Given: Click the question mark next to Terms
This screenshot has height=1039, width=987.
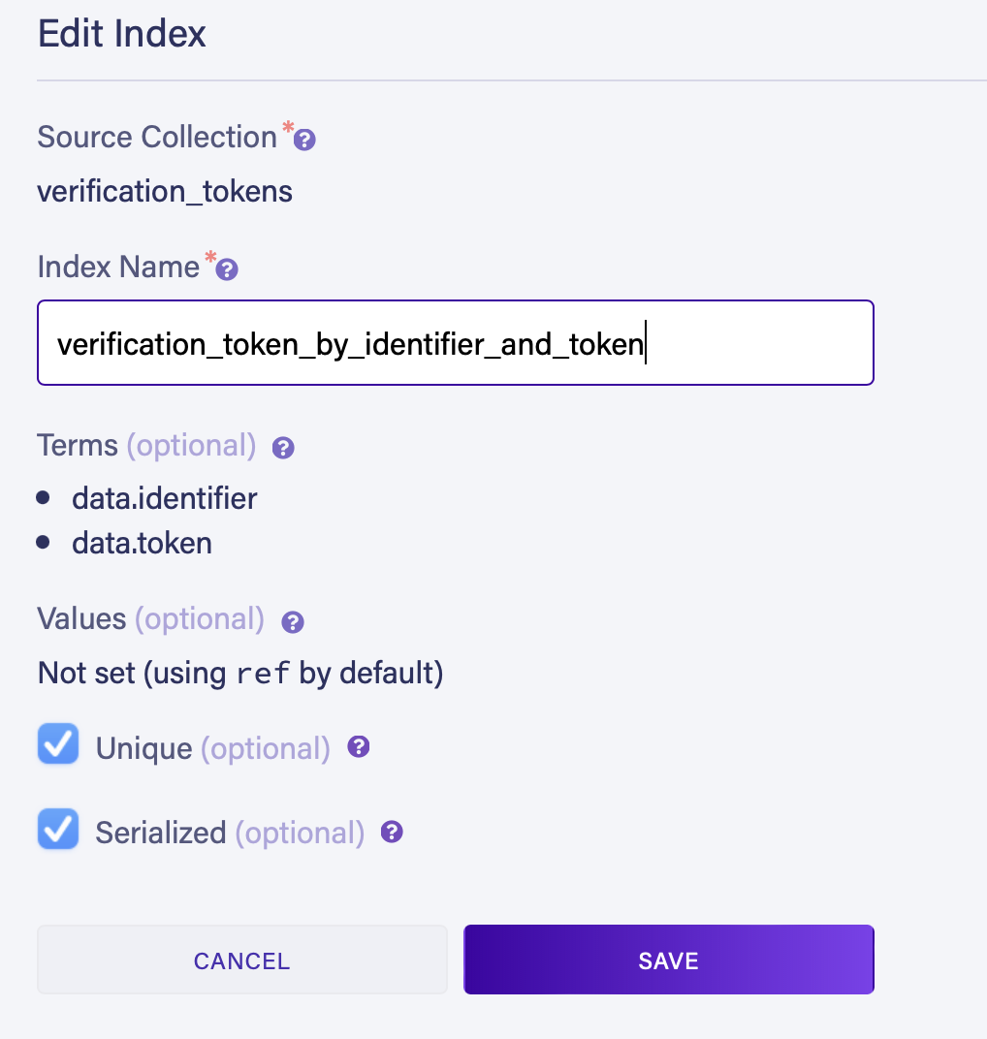Looking at the screenshot, I should 283,448.
